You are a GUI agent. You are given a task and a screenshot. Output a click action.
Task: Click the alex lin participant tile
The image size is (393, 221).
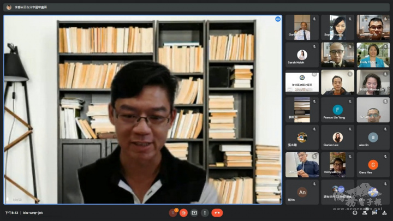coord(373,138)
